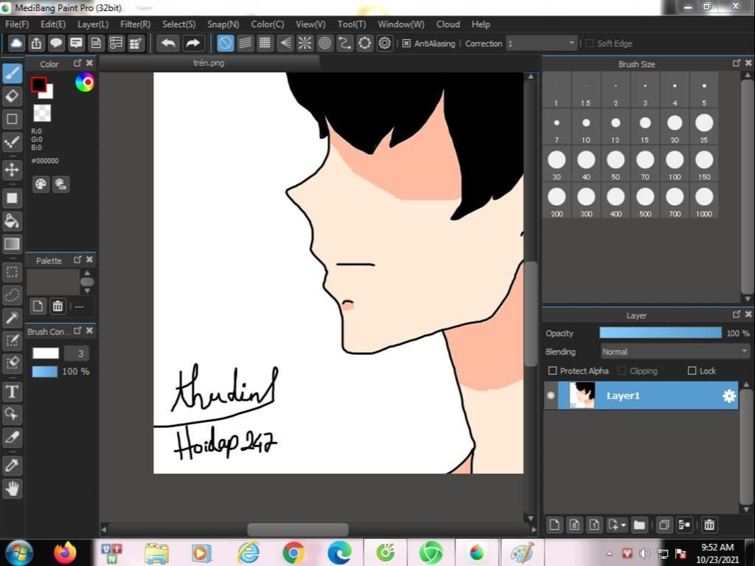Click the foreground black color swatch
The image size is (755, 566).
(x=38, y=85)
